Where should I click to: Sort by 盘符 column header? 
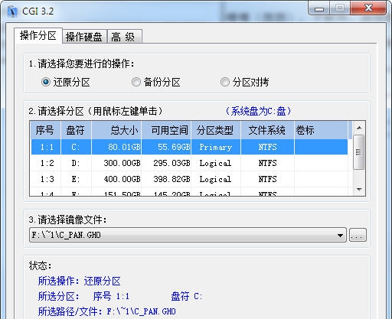point(76,130)
